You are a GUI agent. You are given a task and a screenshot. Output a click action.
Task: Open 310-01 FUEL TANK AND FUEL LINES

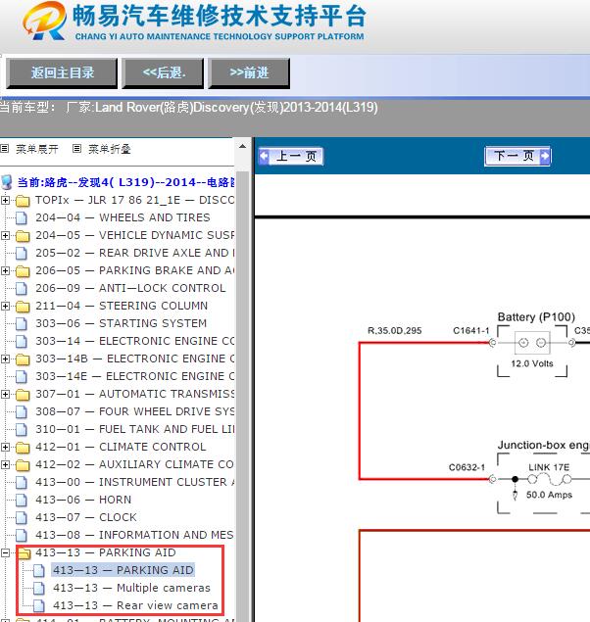click(x=135, y=430)
